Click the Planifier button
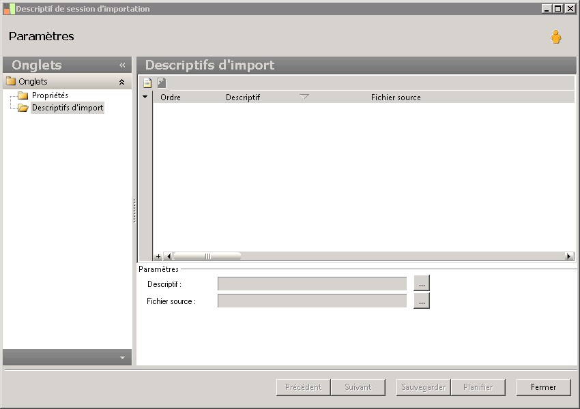Screen dimensions: 580x409 pyautogui.click(x=478, y=387)
